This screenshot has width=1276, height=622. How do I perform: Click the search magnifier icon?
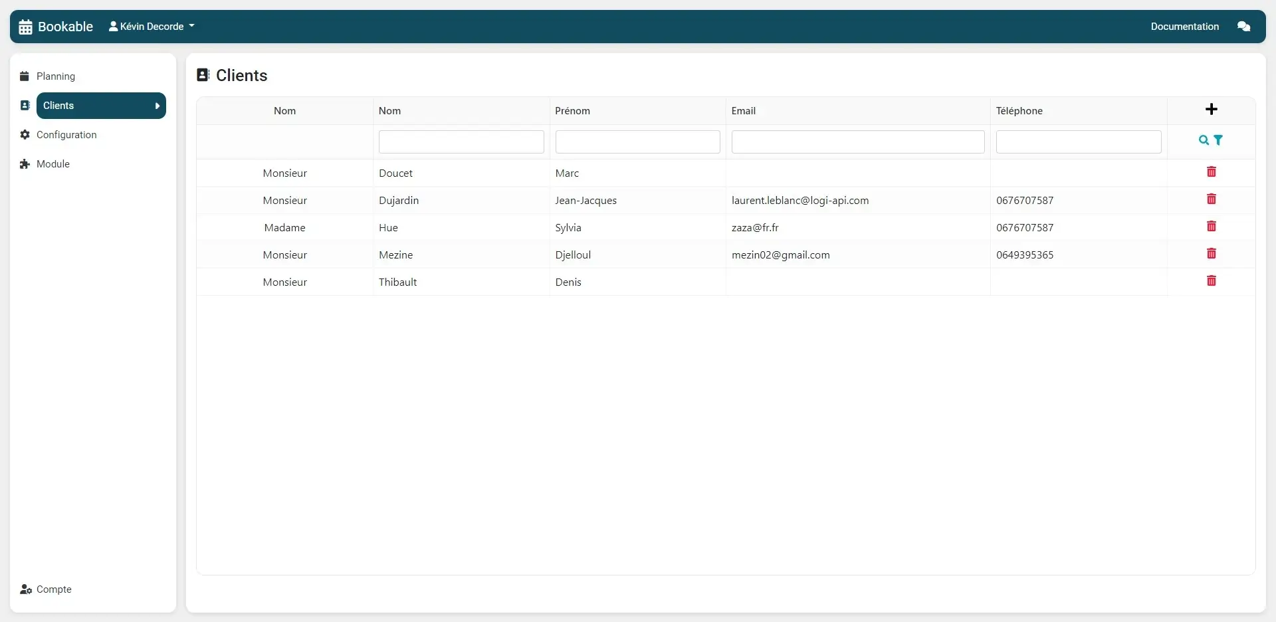(x=1204, y=140)
